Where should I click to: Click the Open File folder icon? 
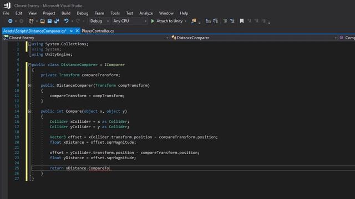click(x=42, y=21)
